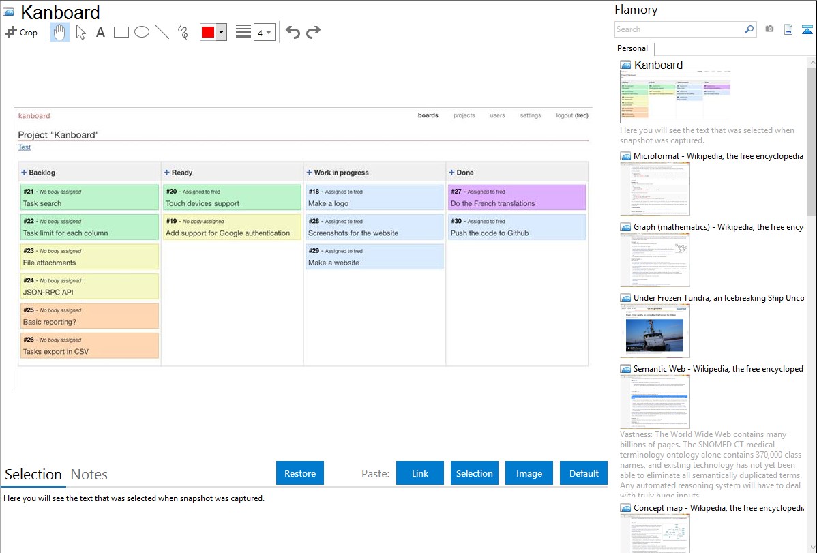The width and height of the screenshot is (817, 553).
Task: Switch to the Notes tab
Action: 89,475
